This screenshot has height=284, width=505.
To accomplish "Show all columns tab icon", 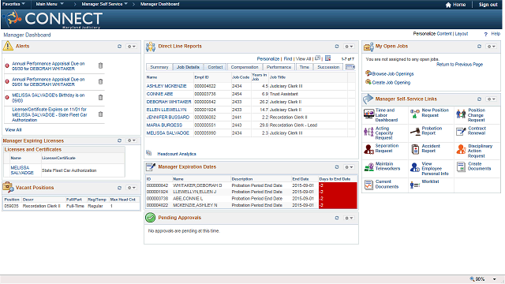I will point(350,66).
